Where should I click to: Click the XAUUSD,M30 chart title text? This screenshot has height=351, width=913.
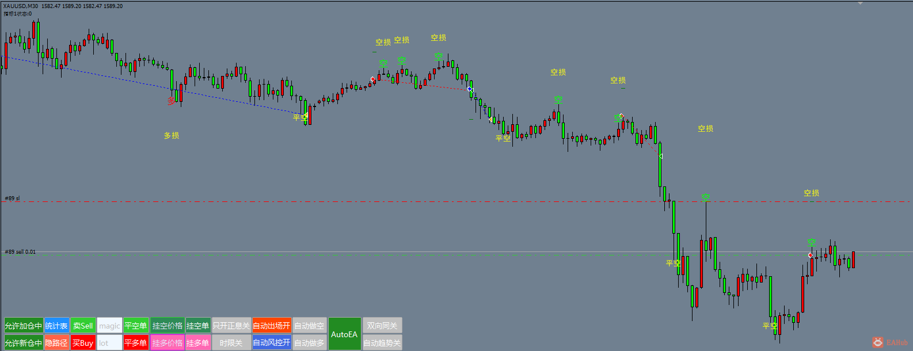click(x=21, y=6)
